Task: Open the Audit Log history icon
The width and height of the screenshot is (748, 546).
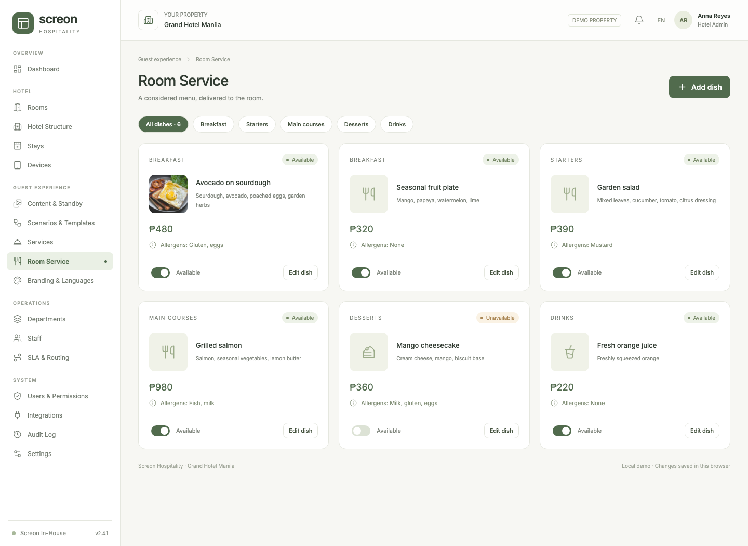Action: pyautogui.click(x=17, y=435)
